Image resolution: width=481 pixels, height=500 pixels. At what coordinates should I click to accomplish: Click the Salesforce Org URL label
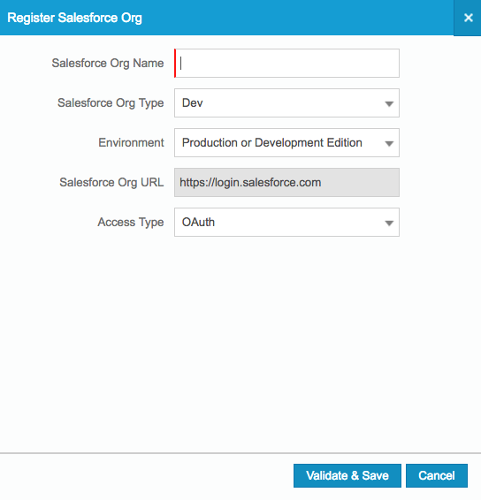pyautogui.click(x=111, y=182)
